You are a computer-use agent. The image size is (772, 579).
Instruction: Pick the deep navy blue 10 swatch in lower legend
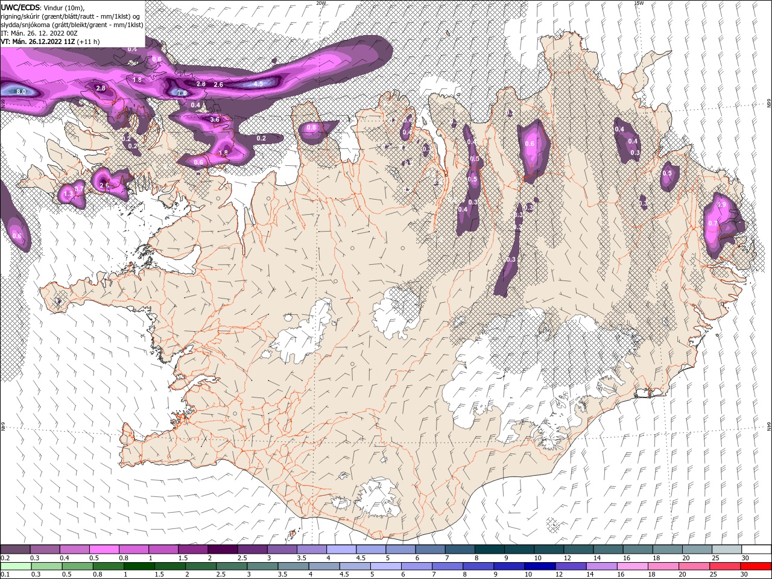click(540, 566)
